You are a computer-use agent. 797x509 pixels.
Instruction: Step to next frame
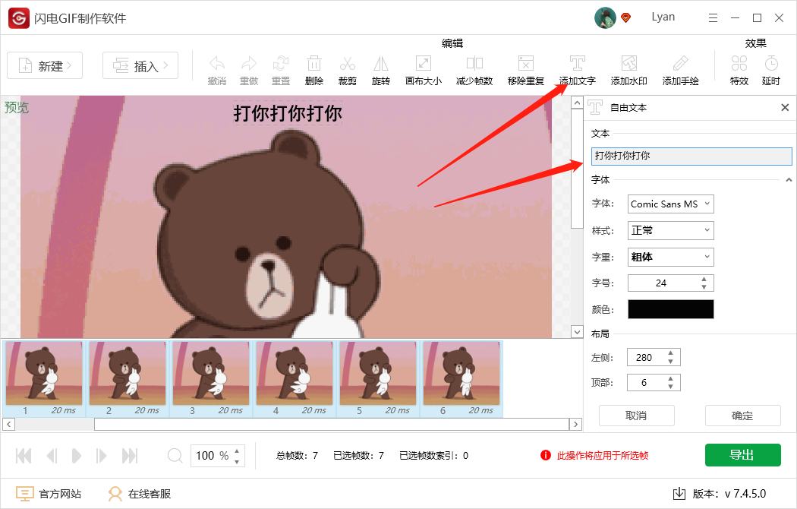[101, 456]
